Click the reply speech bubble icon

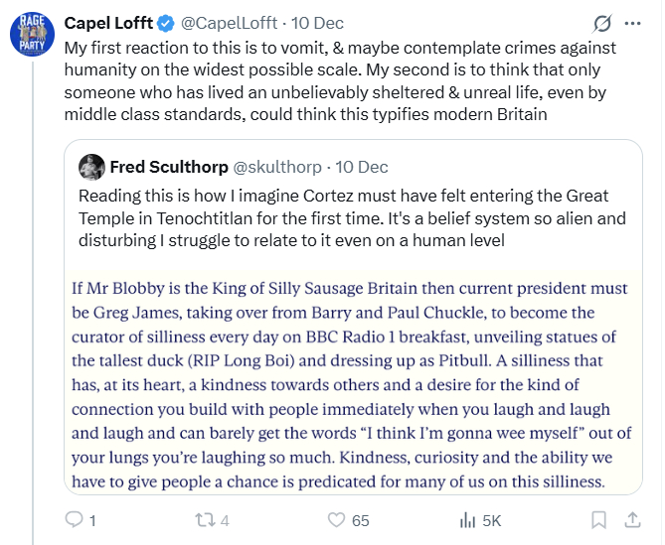[x=74, y=519]
